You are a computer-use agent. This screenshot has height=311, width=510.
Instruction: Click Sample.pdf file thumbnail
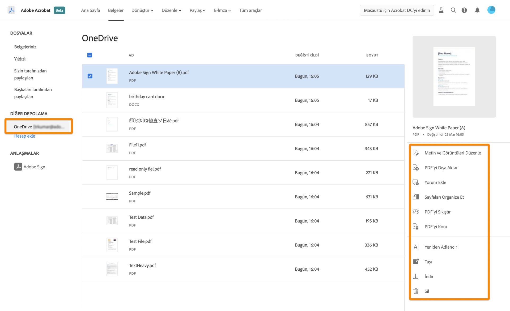112,197
